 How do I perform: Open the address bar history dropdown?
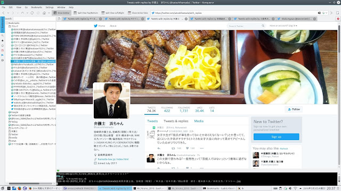click(x=326, y=13)
